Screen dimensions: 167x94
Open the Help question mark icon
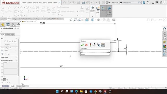[148, 2]
